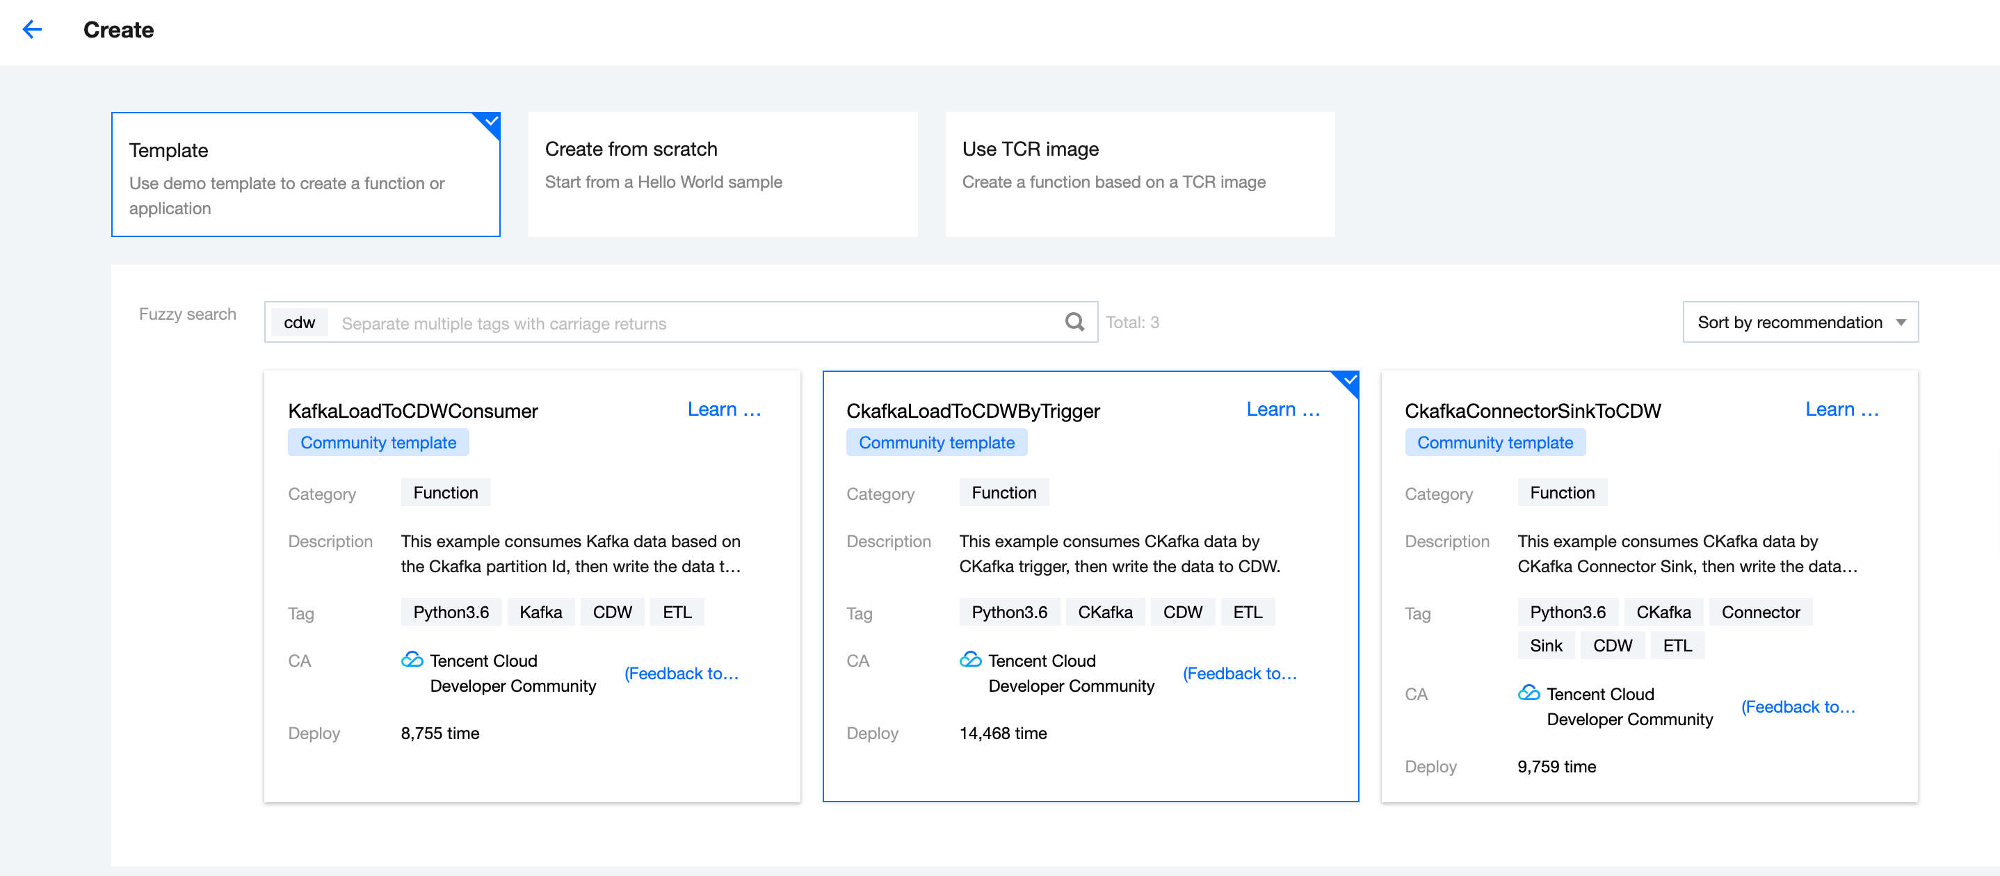Click Feedback link in CkafkaLoadToCDWByTrigger card
This screenshot has height=876, width=2000.
[1239, 674]
